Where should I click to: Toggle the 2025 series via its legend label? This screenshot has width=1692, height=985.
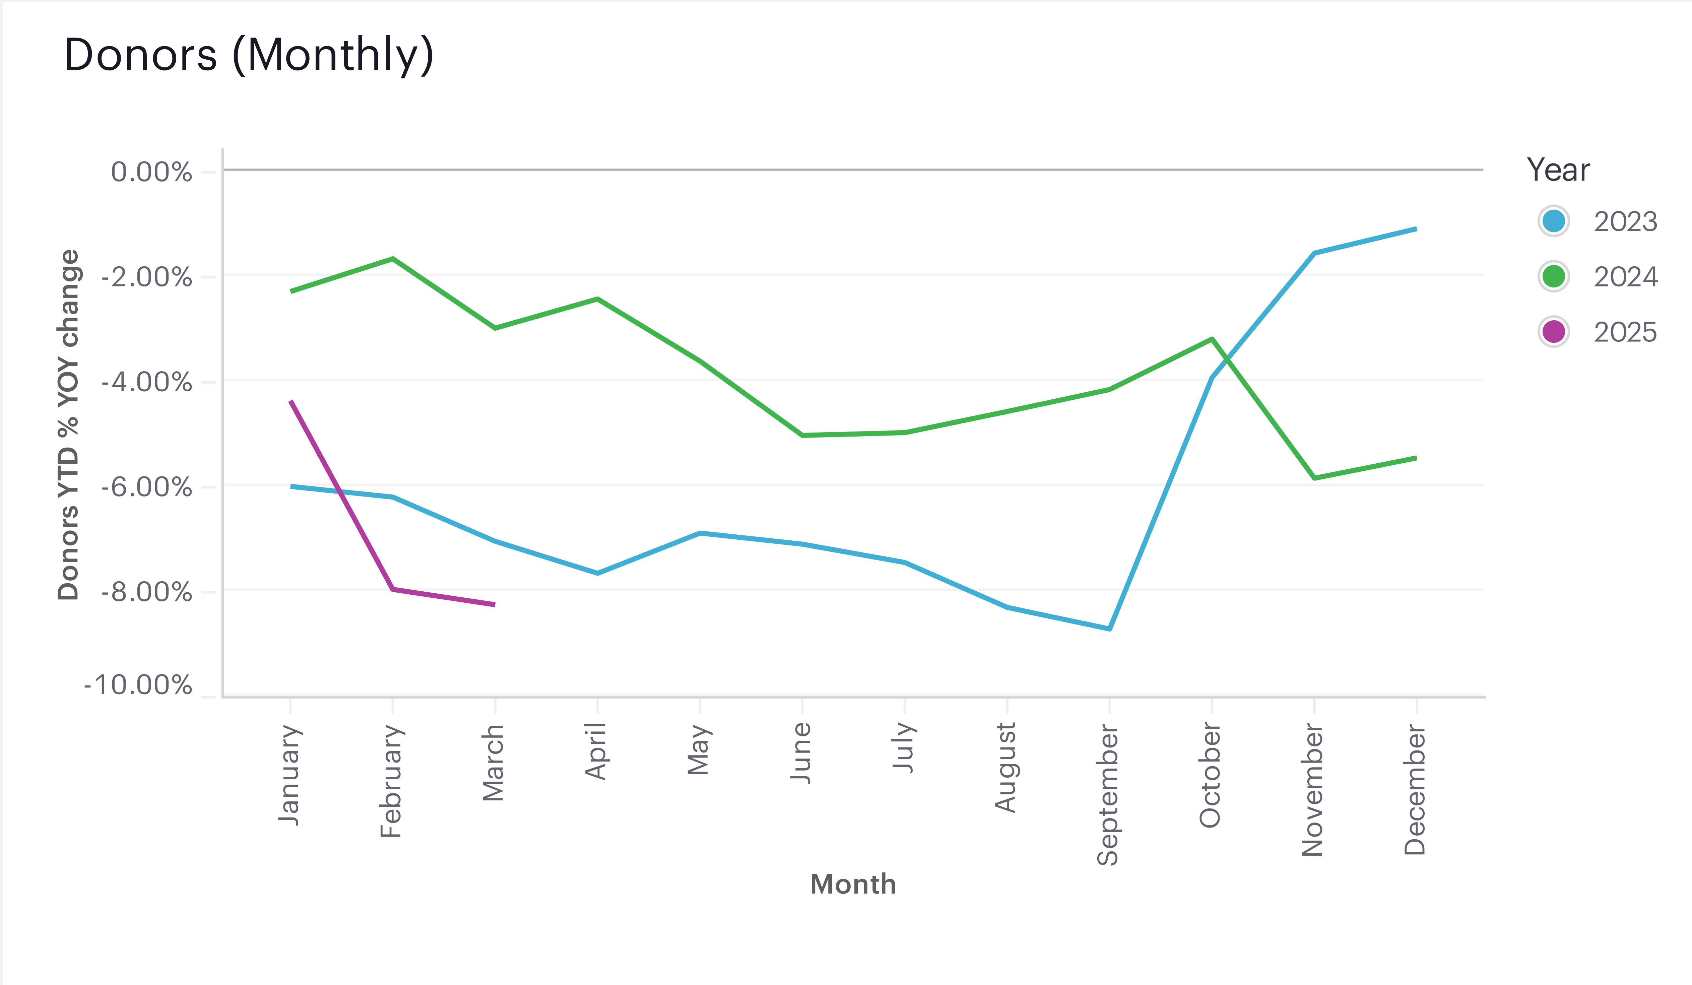click(x=1625, y=332)
